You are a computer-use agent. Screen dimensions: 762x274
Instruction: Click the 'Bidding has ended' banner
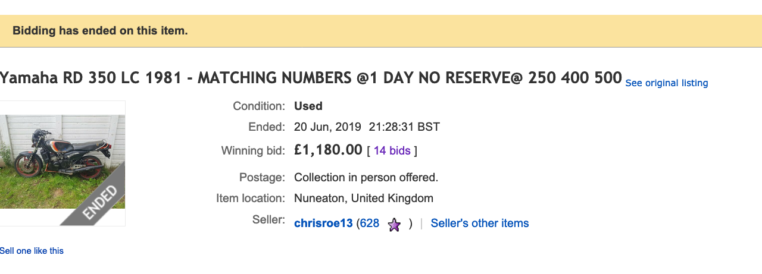pos(100,31)
